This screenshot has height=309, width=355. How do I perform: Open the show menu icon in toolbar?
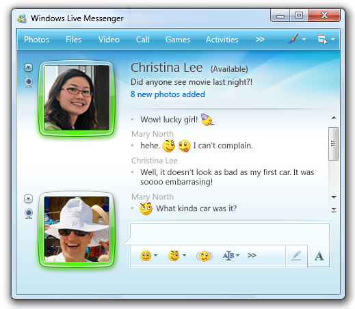click(322, 39)
